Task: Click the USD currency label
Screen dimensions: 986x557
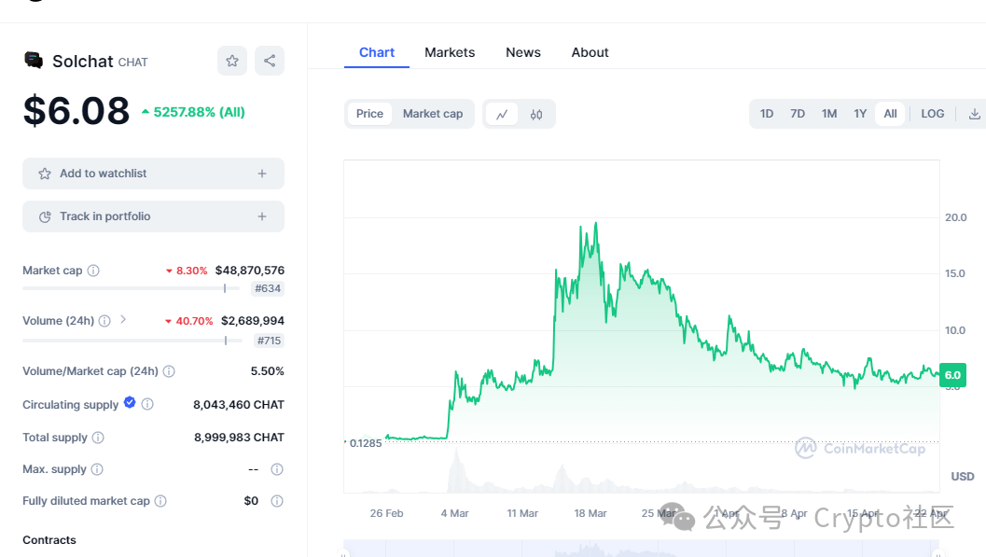Action: pos(962,477)
